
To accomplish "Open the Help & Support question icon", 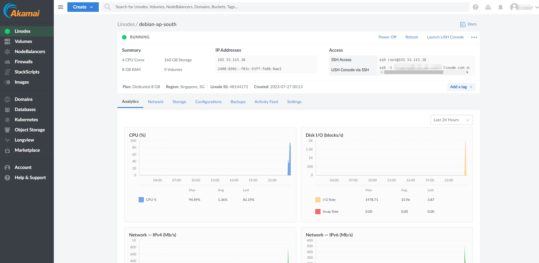I will 7,178.
